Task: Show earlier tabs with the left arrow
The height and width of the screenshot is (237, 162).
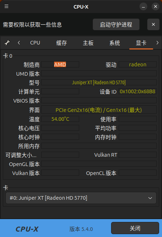Action: (x=19, y=43)
